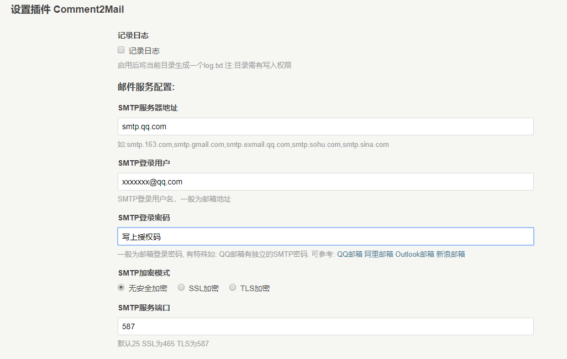The image size is (567, 359).
Task: Click the example SMTP servers hint line
Action: tap(253, 145)
